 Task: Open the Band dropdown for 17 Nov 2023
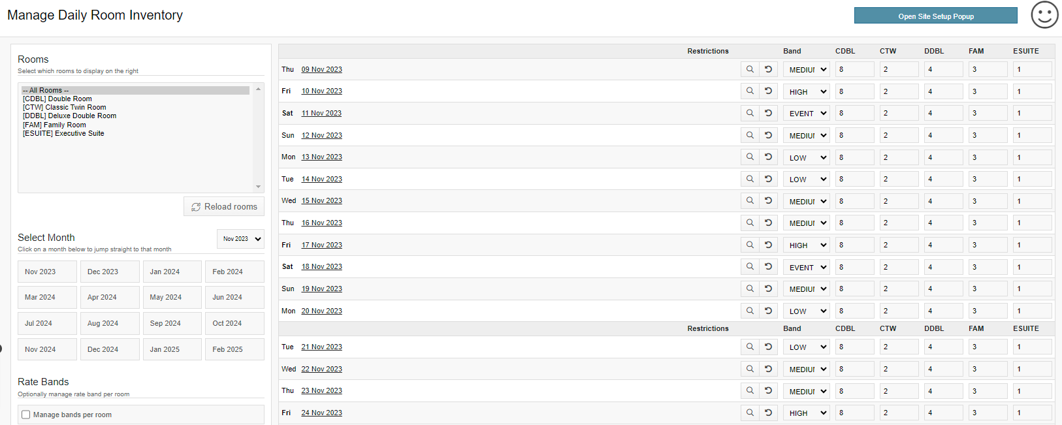tap(807, 245)
